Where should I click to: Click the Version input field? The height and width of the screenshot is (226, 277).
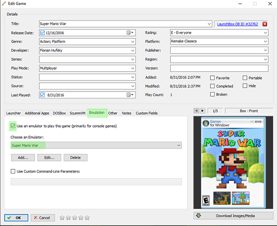[219, 68]
